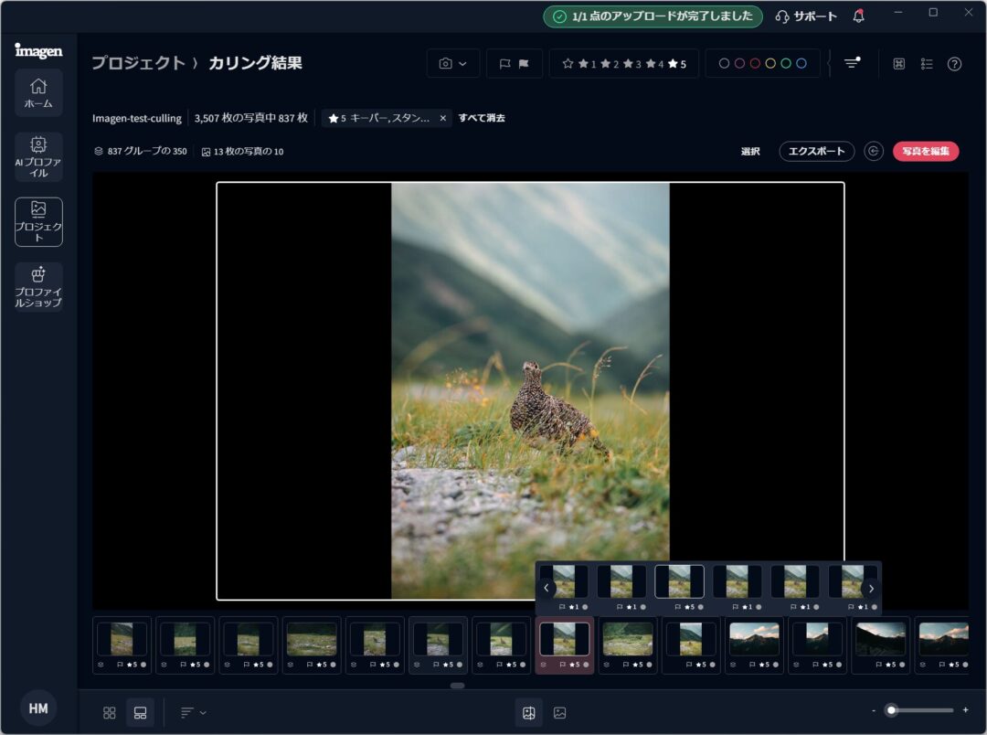Open the help question mark icon
This screenshot has width=987, height=735.
(x=954, y=64)
